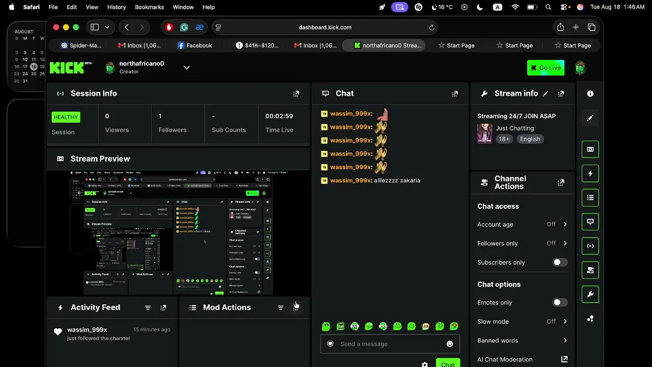Edit stream info with the pencil icon beside the title

546,94
